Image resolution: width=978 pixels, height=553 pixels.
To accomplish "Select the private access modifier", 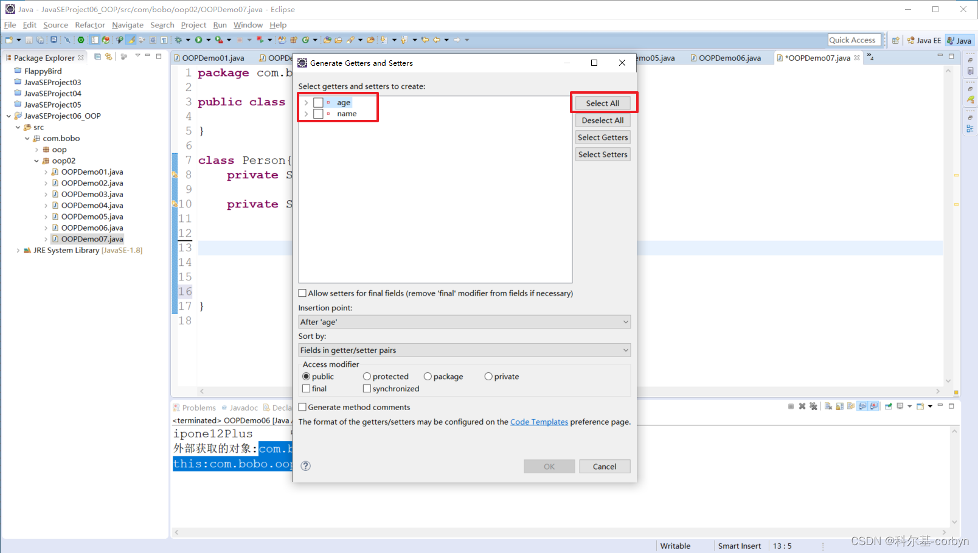I will (x=488, y=377).
